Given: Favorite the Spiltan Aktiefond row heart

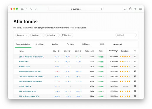Looking at the screenshot, I should point(135,57).
